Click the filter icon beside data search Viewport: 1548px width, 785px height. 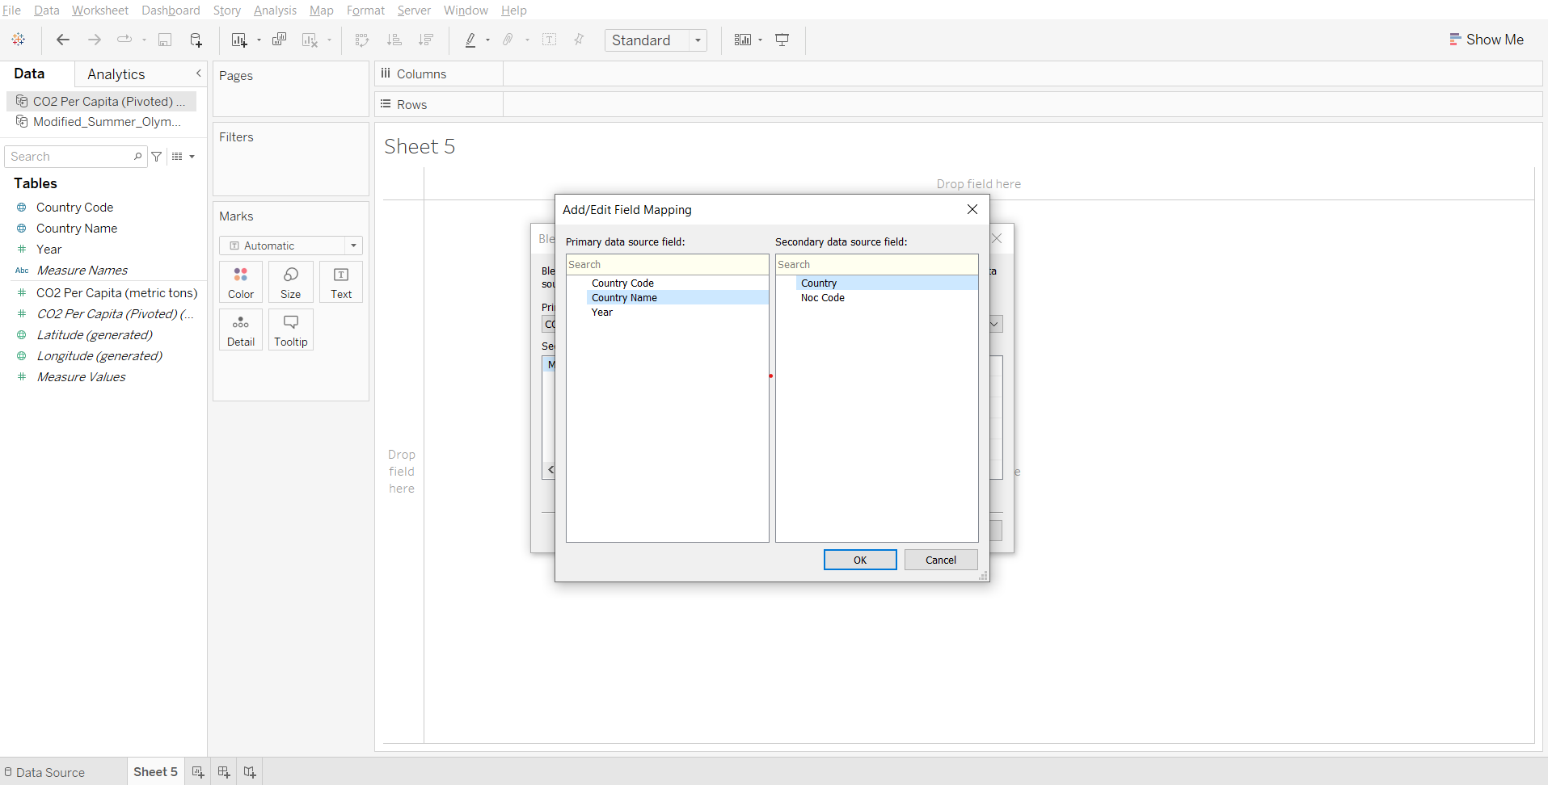point(157,157)
